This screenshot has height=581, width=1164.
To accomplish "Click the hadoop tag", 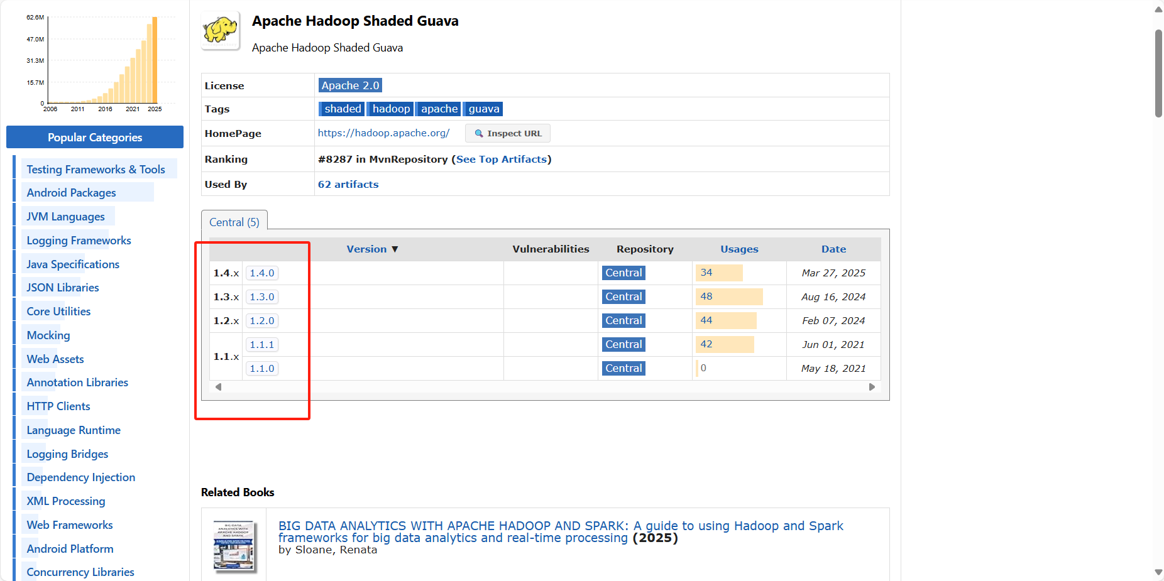I will (x=390, y=109).
